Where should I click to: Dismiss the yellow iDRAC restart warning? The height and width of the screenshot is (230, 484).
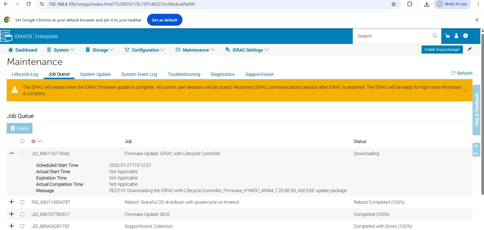pos(466,91)
